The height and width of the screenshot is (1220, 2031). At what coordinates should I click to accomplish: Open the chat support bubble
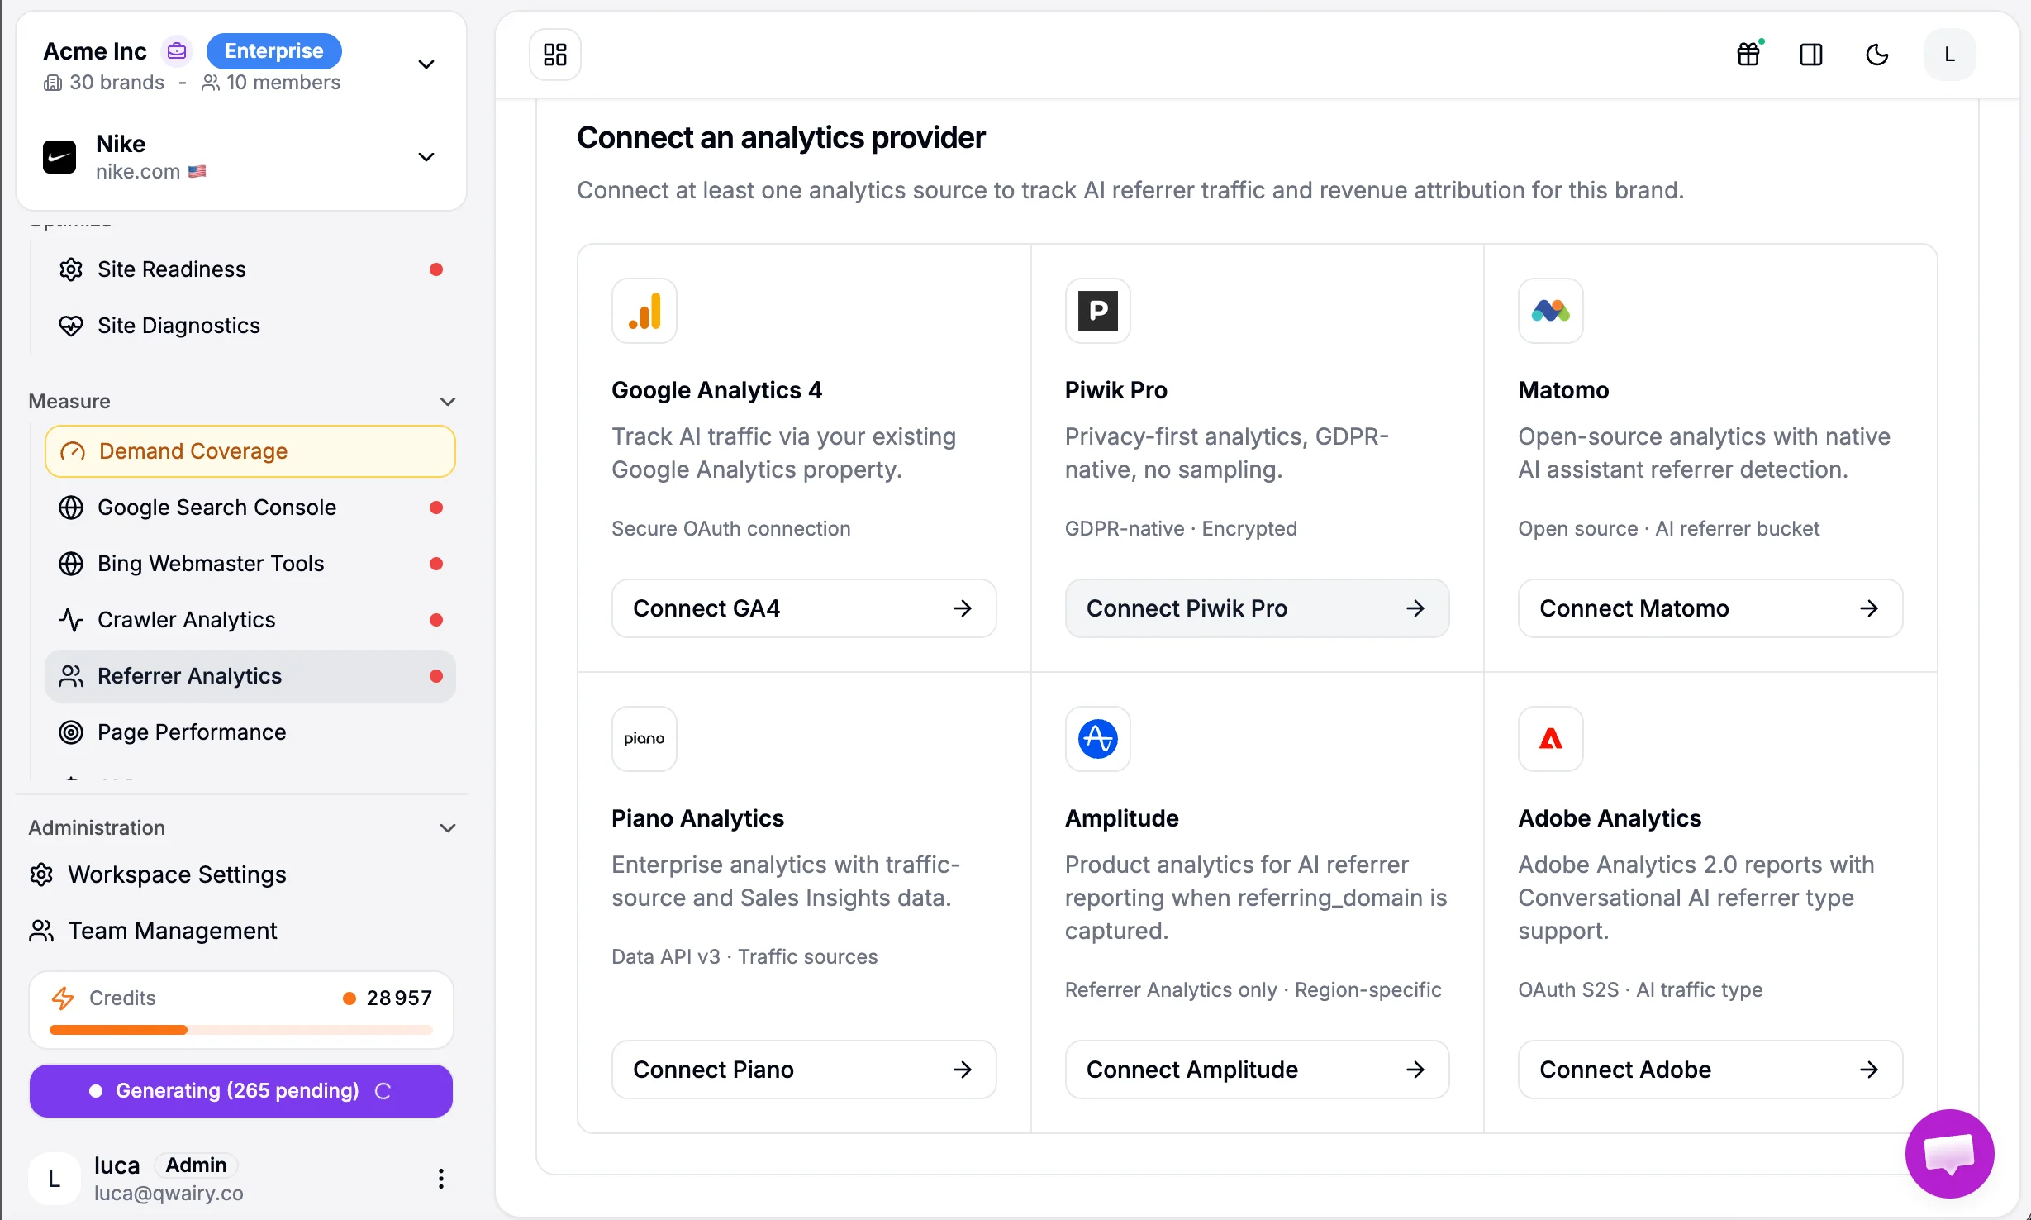[1950, 1154]
